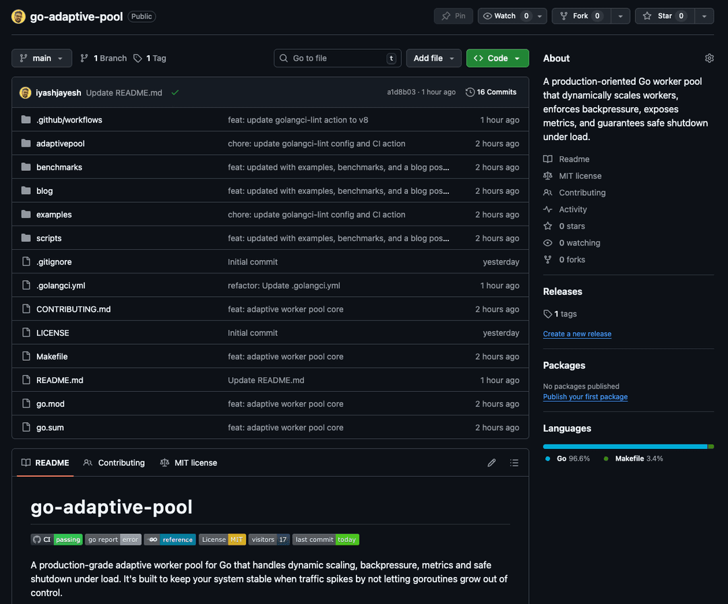Open the README outline icon

coord(514,463)
